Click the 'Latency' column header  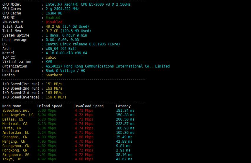pos(123,106)
